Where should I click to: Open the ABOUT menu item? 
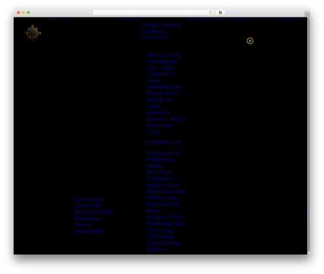pyautogui.click(x=64, y=19)
